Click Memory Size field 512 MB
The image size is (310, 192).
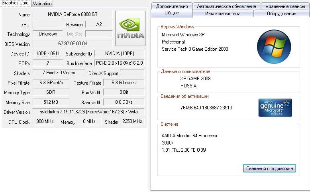point(51,102)
